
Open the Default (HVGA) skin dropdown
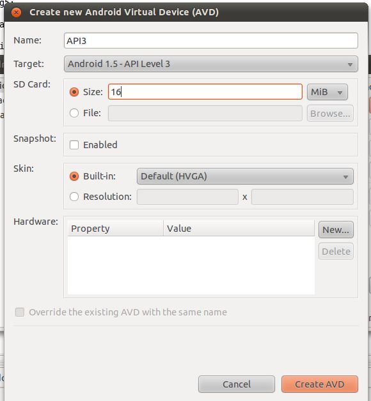(x=245, y=176)
